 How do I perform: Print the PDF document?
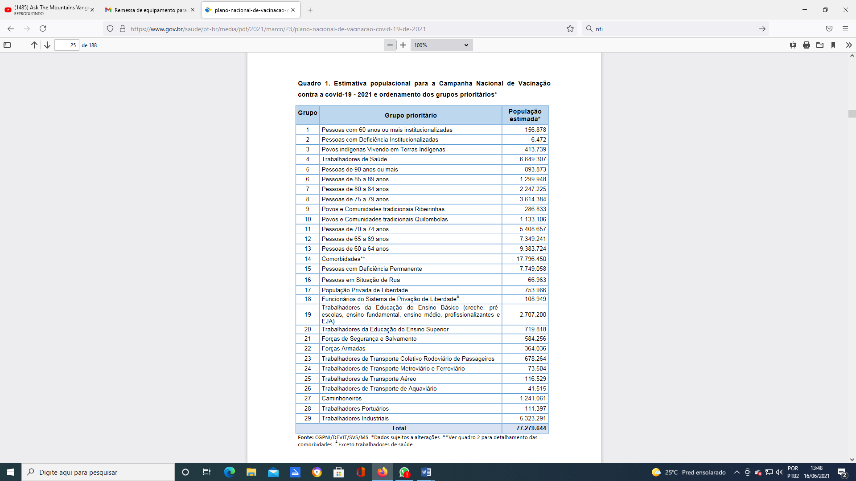click(807, 45)
